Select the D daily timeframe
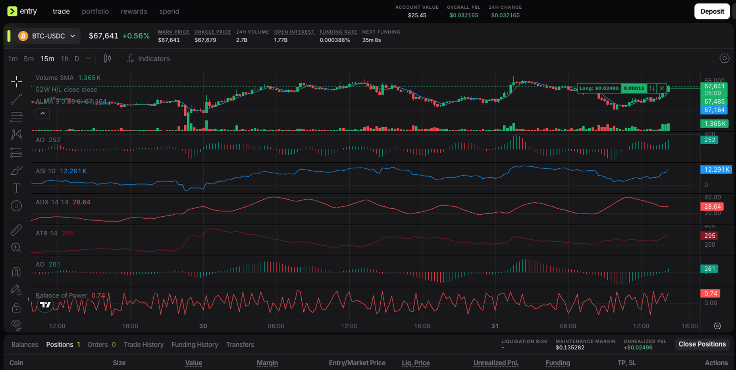This screenshot has height=370, width=736. [x=77, y=59]
